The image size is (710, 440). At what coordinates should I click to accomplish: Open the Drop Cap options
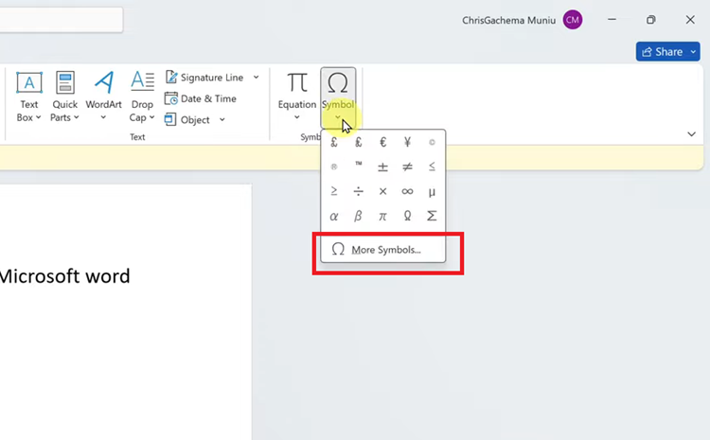(x=142, y=97)
